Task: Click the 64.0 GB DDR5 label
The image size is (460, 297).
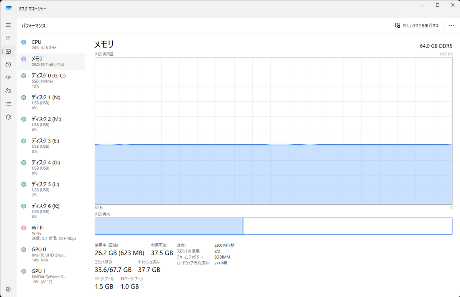Action: [436, 46]
